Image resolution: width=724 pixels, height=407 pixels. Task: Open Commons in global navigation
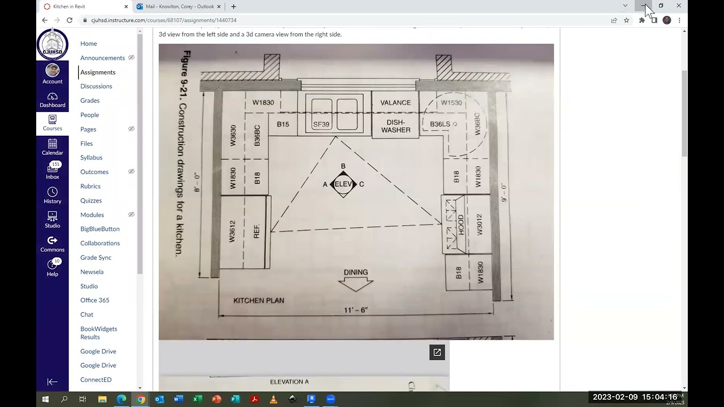(x=53, y=244)
